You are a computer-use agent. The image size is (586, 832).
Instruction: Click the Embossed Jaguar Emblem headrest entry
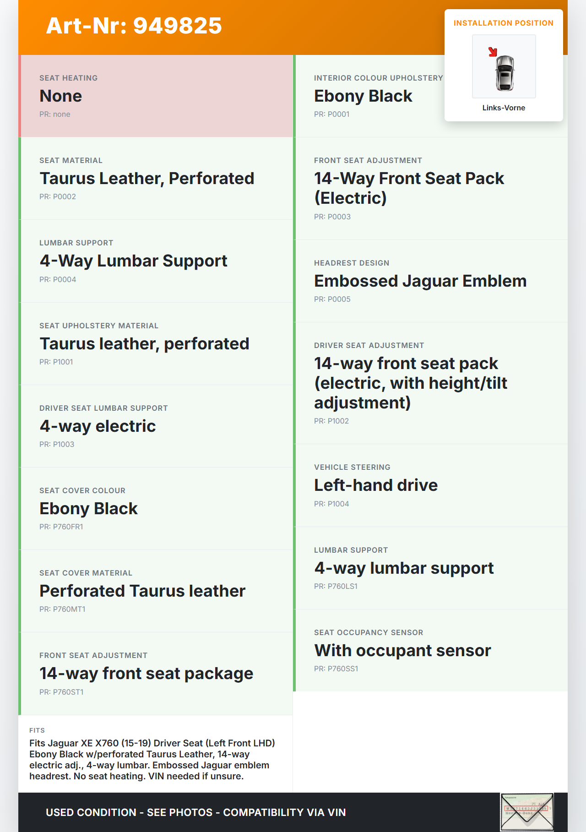pos(420,281)
